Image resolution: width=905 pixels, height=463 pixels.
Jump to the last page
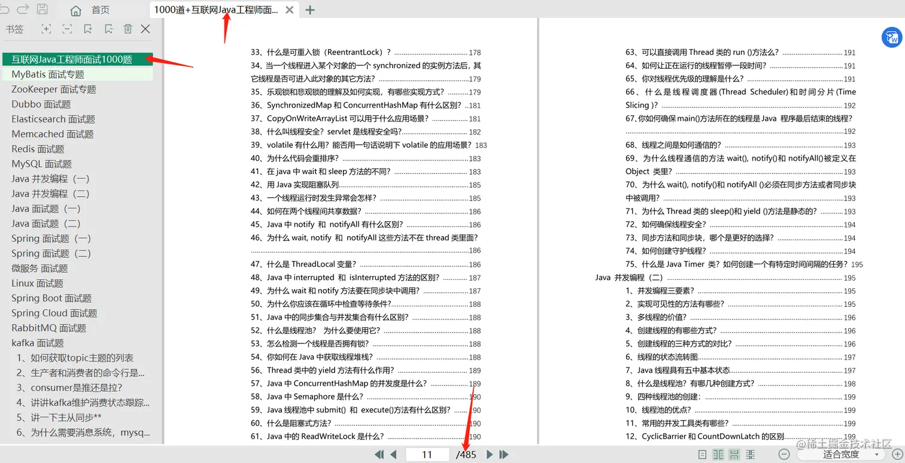504,455
